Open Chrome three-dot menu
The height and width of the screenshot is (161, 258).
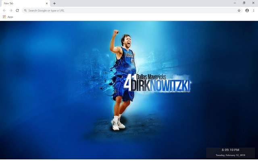pos(254,10)
